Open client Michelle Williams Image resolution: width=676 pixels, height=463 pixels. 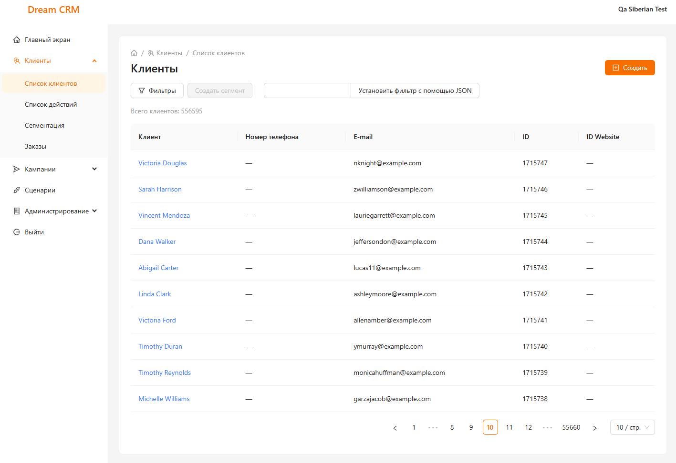pyautogui.click(x=164, y=399)
